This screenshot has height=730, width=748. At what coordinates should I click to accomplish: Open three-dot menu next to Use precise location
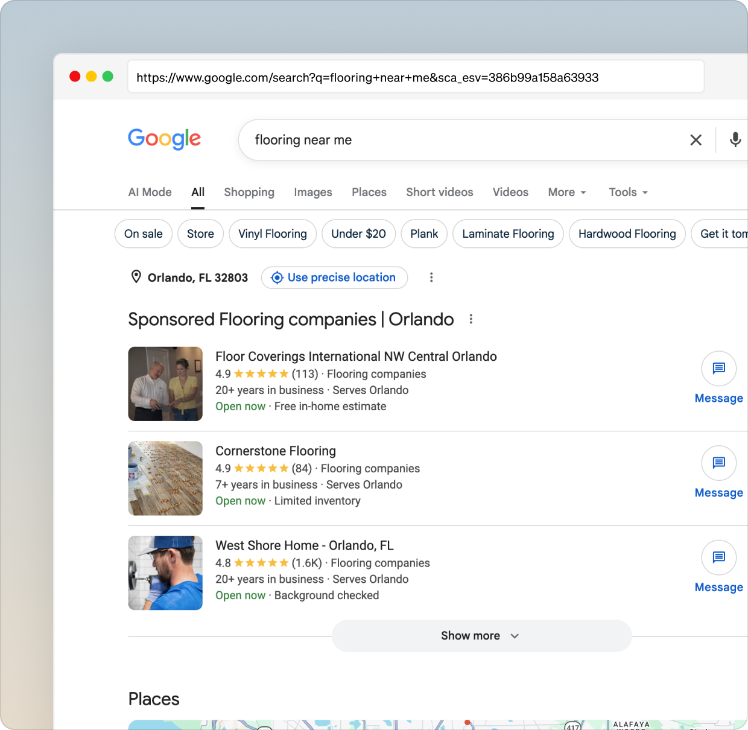pos(431,278)
